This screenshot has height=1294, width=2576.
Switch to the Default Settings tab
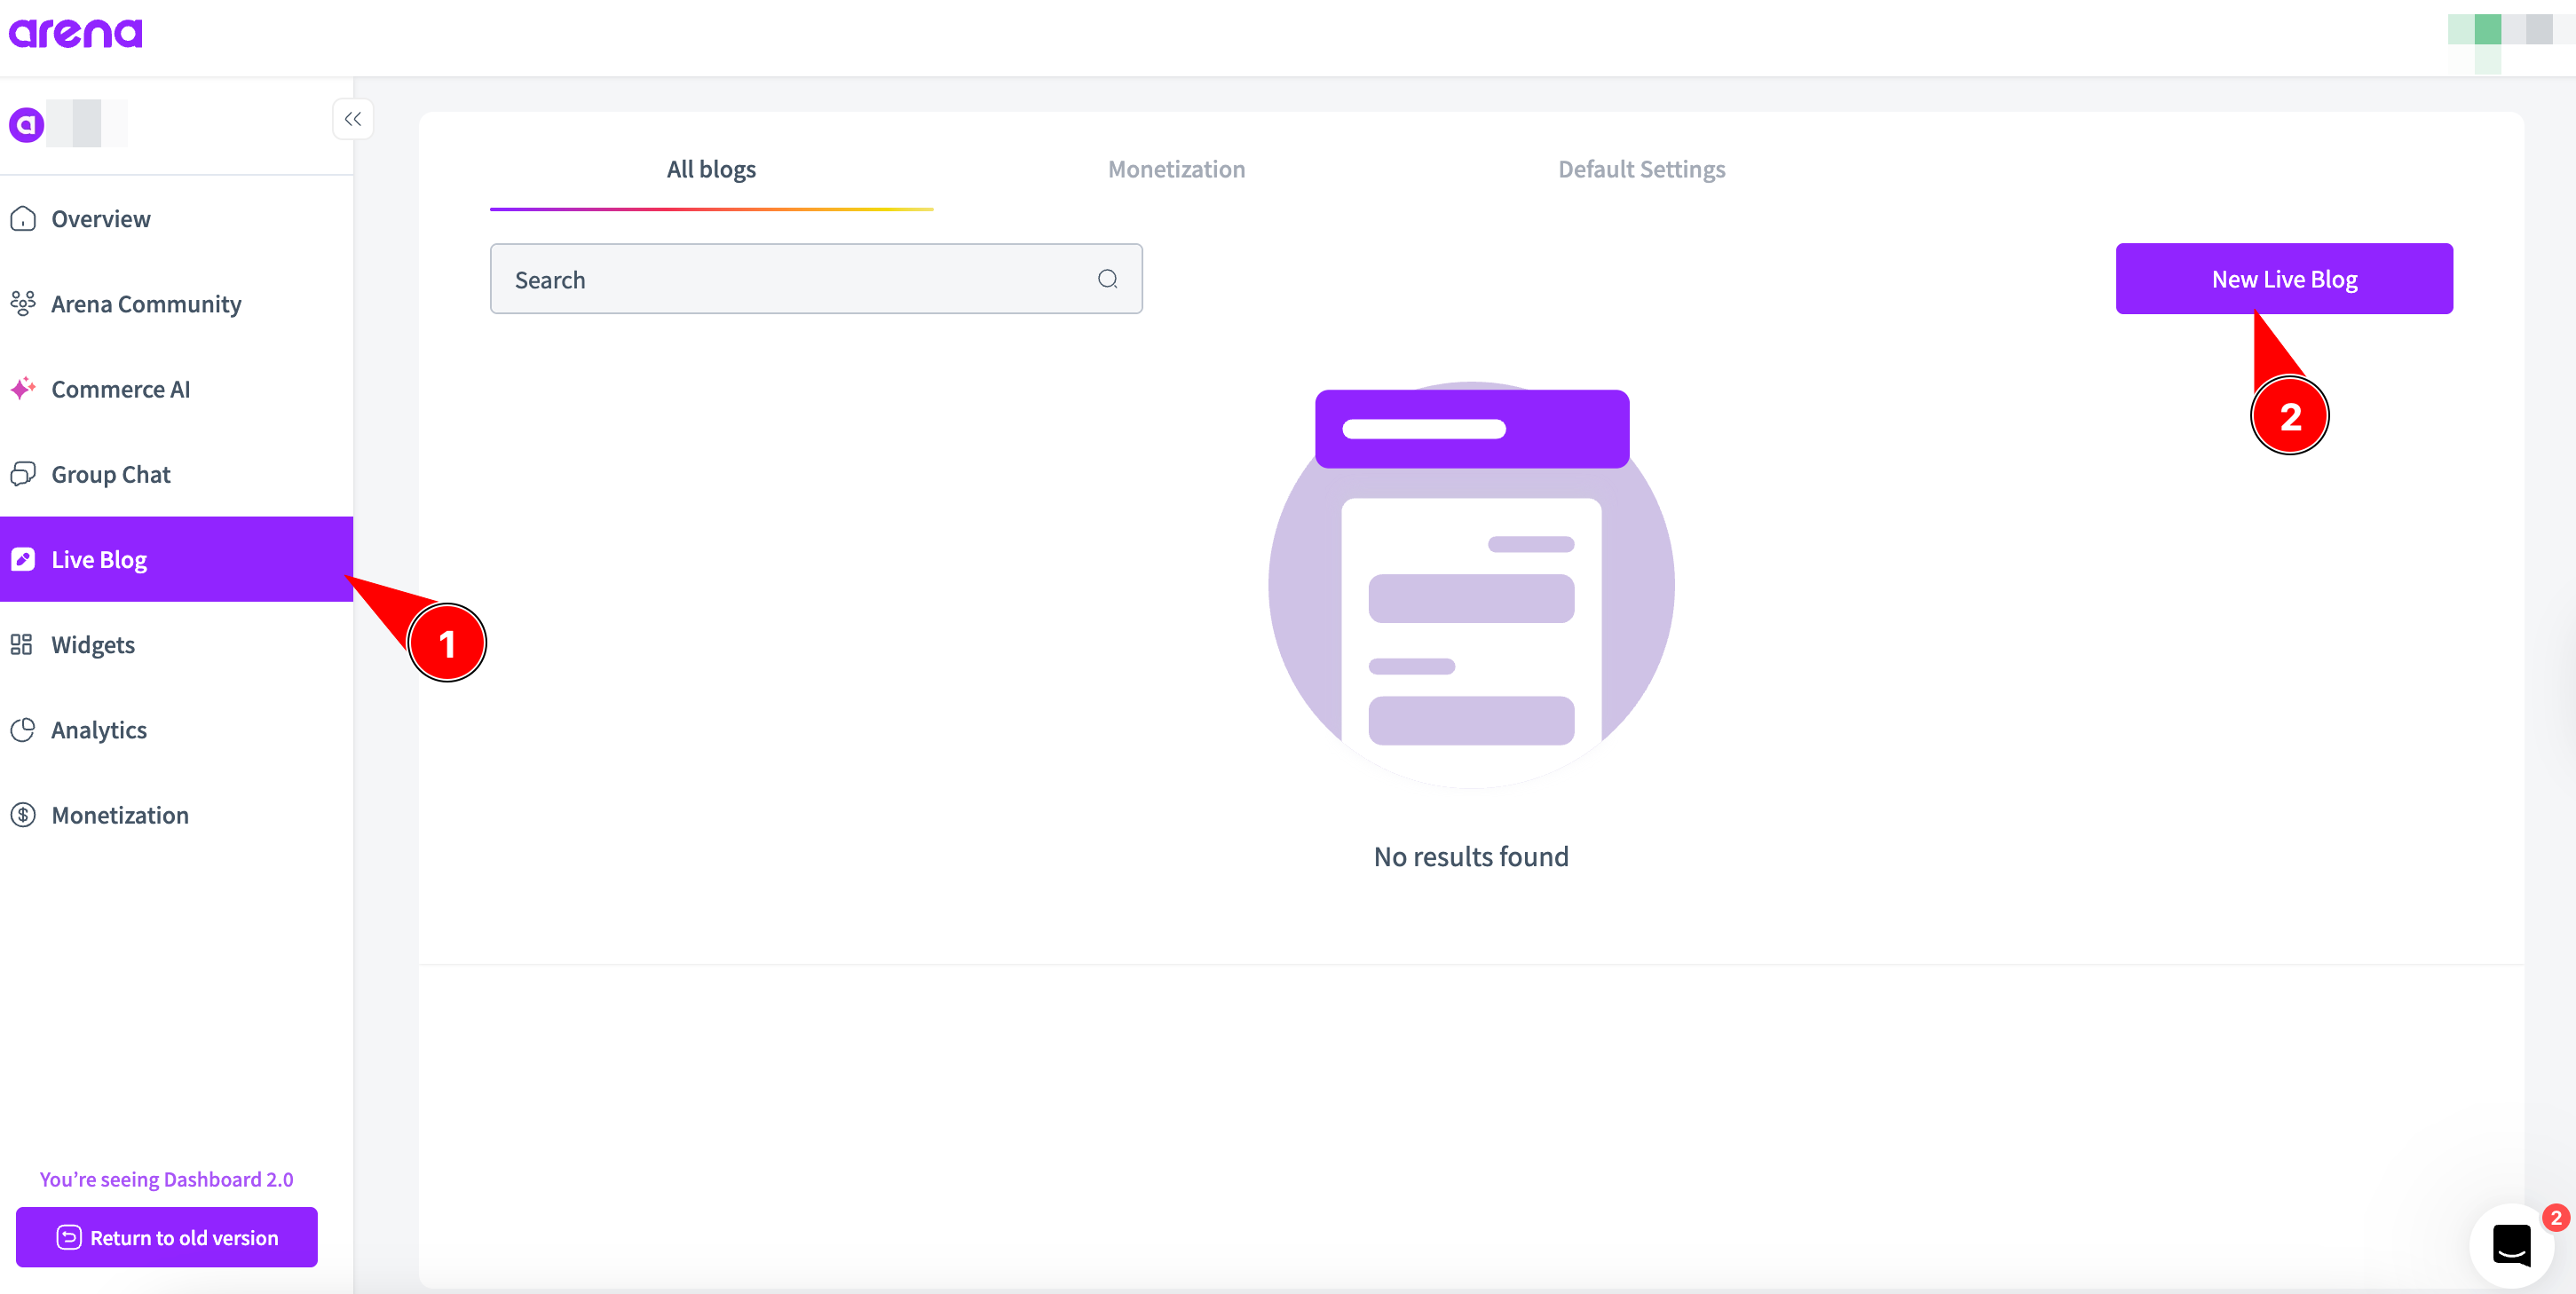1641,169
